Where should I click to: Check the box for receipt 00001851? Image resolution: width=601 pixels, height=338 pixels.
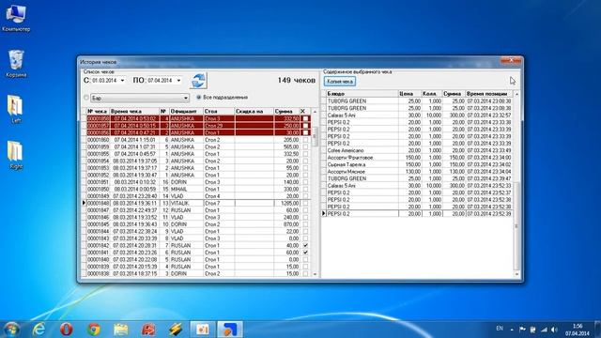click(305, 182)
